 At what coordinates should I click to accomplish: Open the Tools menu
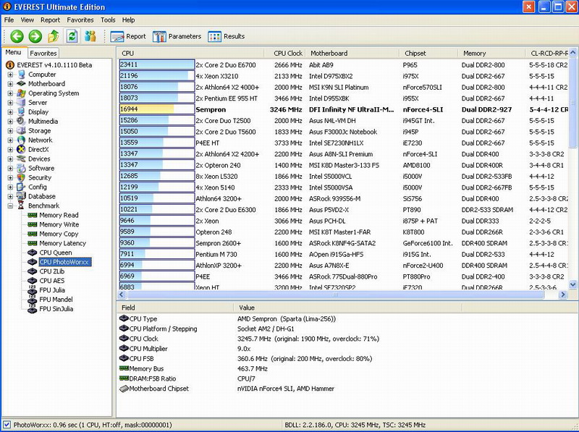coord(108,20)
